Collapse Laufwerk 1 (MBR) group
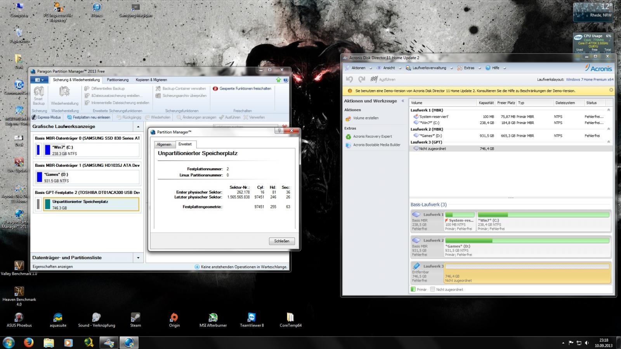 point(609,110)
